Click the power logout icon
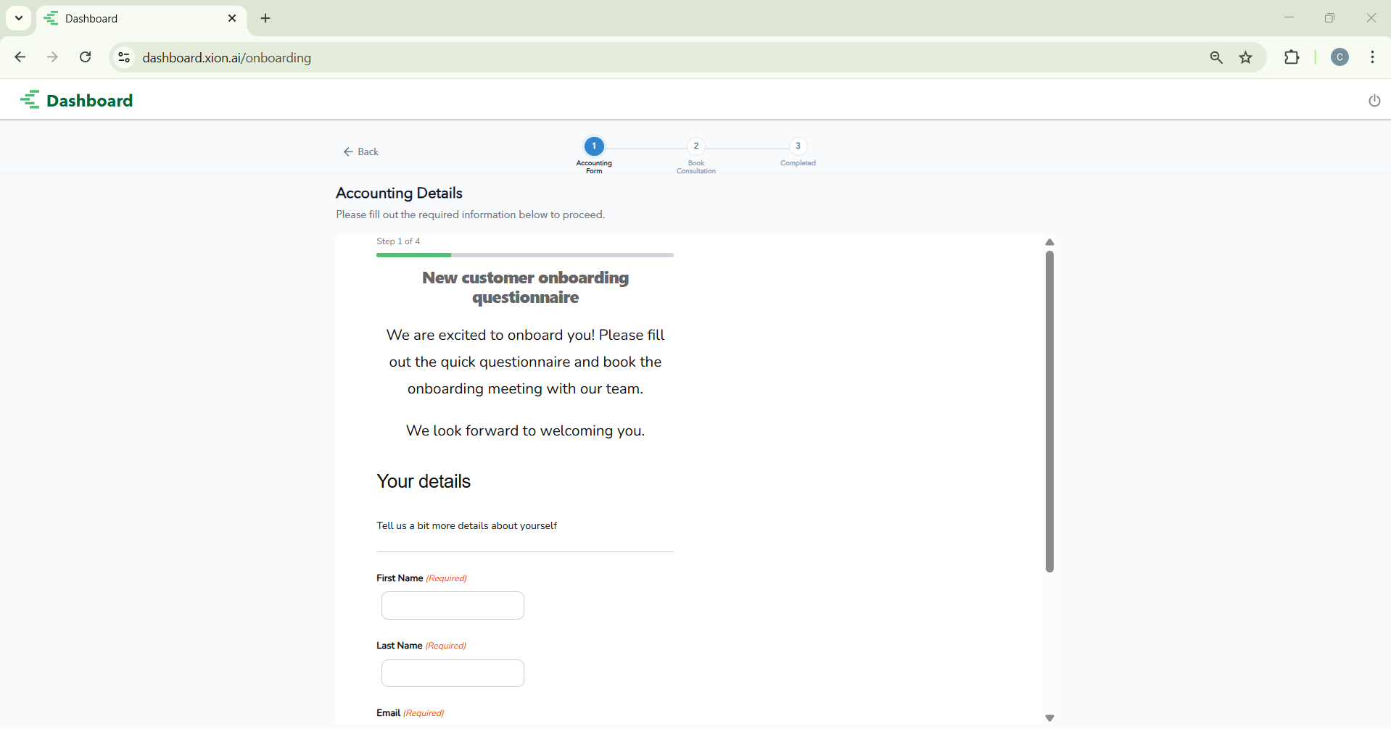1391x737 pixels. 1374,101
